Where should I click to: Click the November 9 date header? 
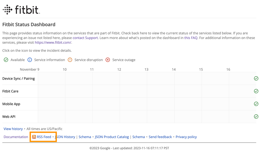tap(29, 69)
